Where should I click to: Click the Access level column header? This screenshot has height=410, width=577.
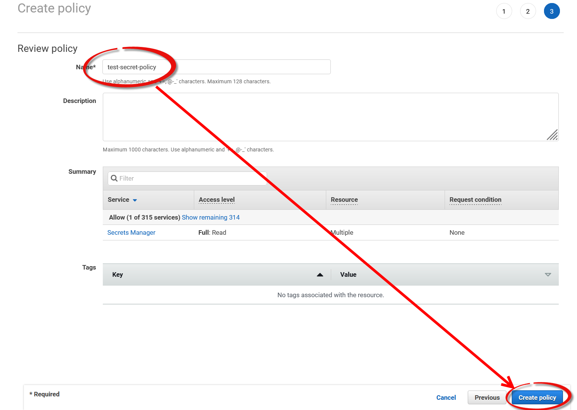click(x=217, y=200)
